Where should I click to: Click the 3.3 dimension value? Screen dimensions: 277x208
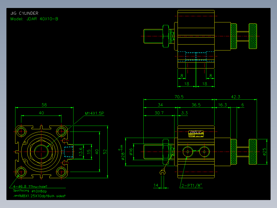tap(184, 113)
